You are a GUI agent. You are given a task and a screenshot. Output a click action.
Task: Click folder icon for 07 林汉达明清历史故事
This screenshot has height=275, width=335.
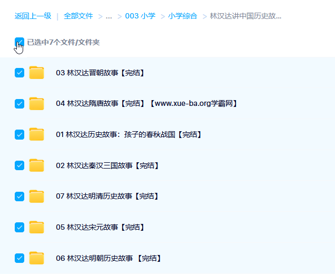click(36, 196)
